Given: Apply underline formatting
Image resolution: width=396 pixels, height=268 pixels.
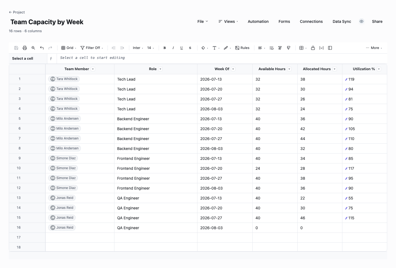Looking at the screenshot, I should coord(182,48).
